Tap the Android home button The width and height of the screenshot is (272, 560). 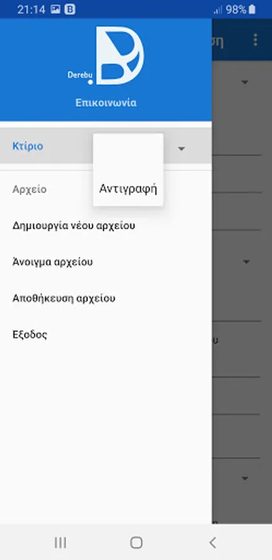click(136, 543)
